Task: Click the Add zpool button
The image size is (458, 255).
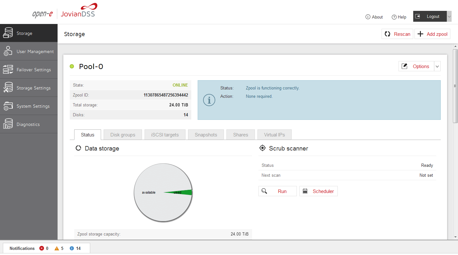Action: click(432, 34)
